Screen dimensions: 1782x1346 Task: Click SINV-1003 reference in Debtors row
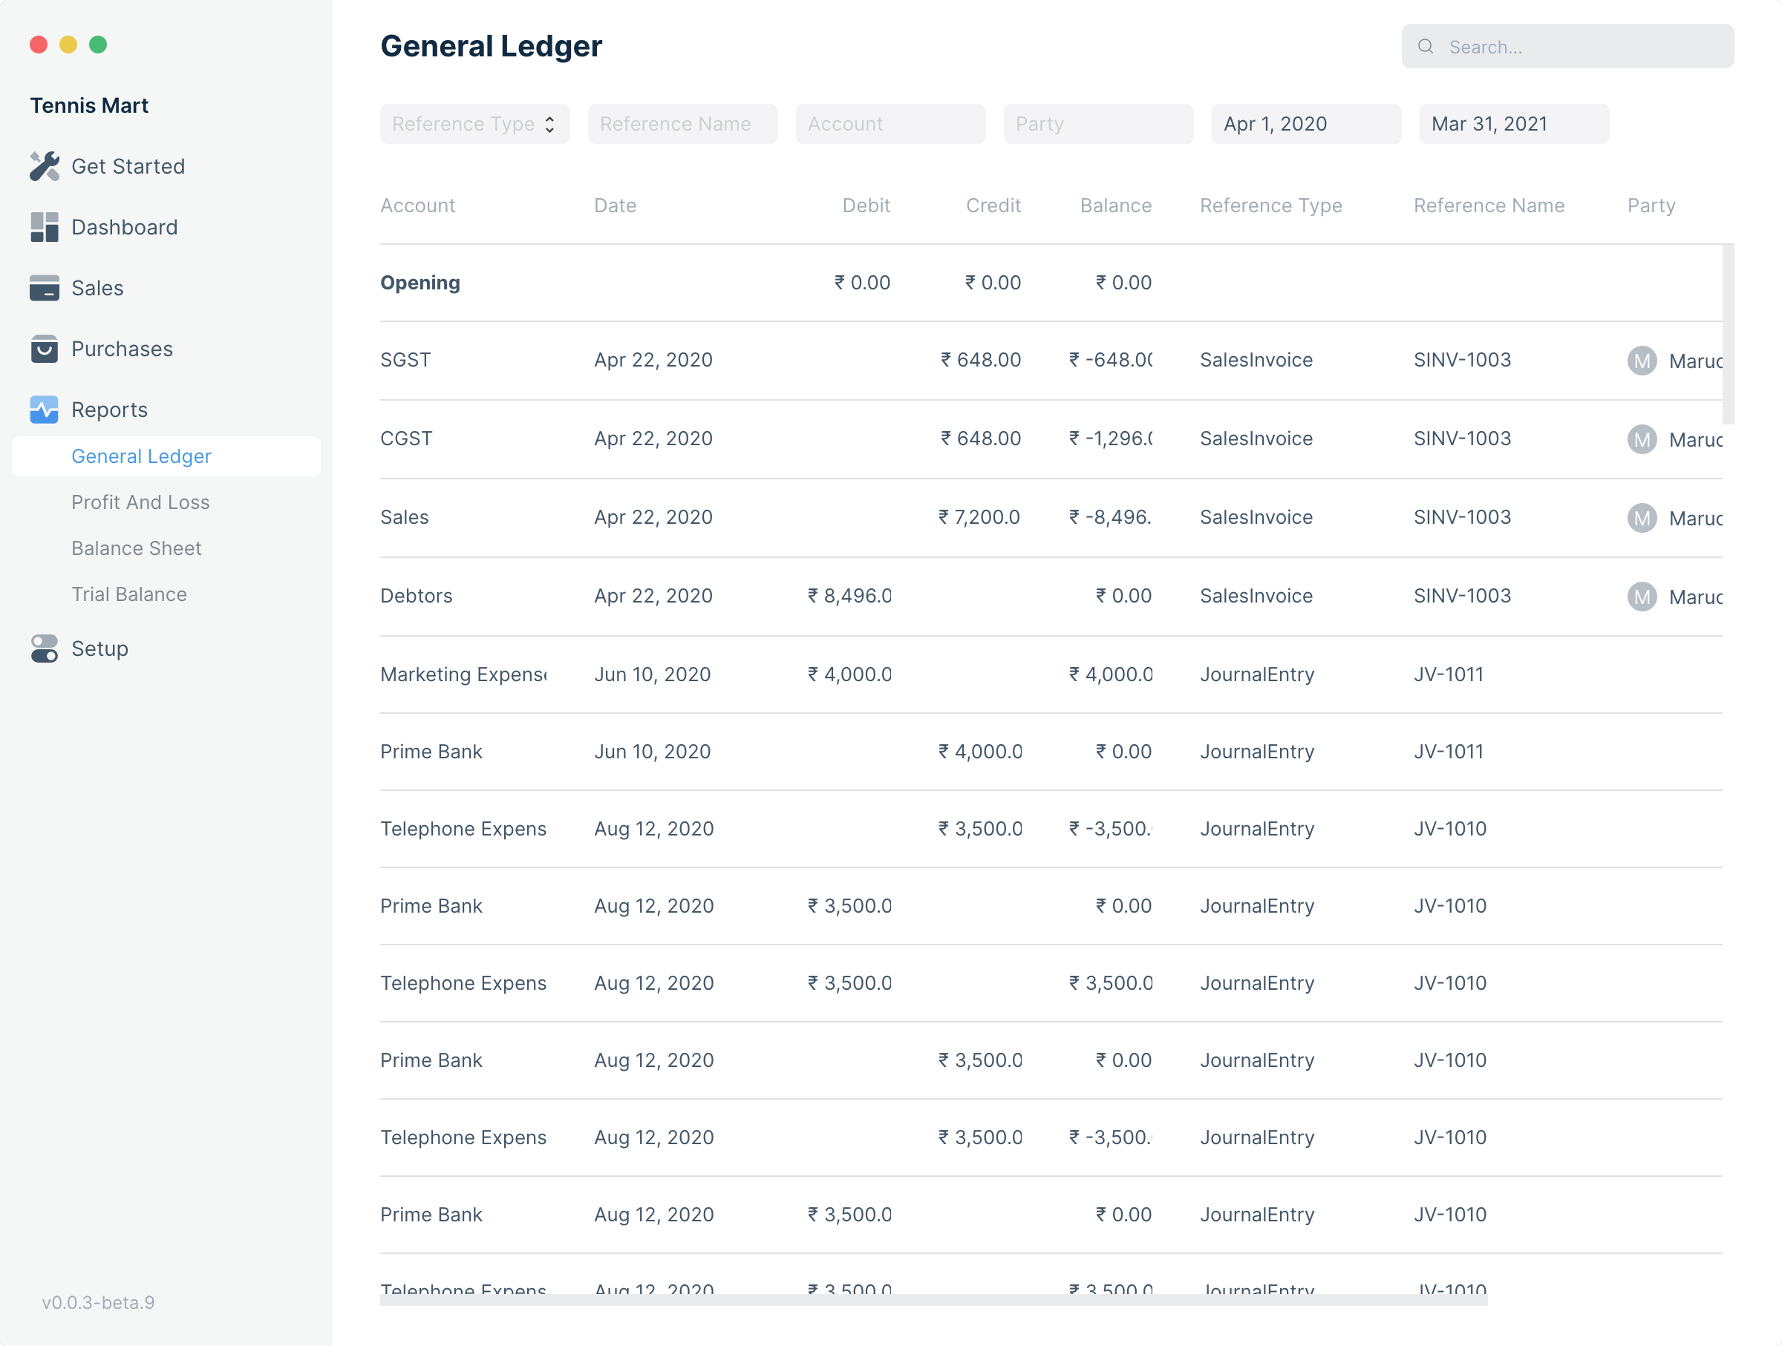tap(1462, 596)
